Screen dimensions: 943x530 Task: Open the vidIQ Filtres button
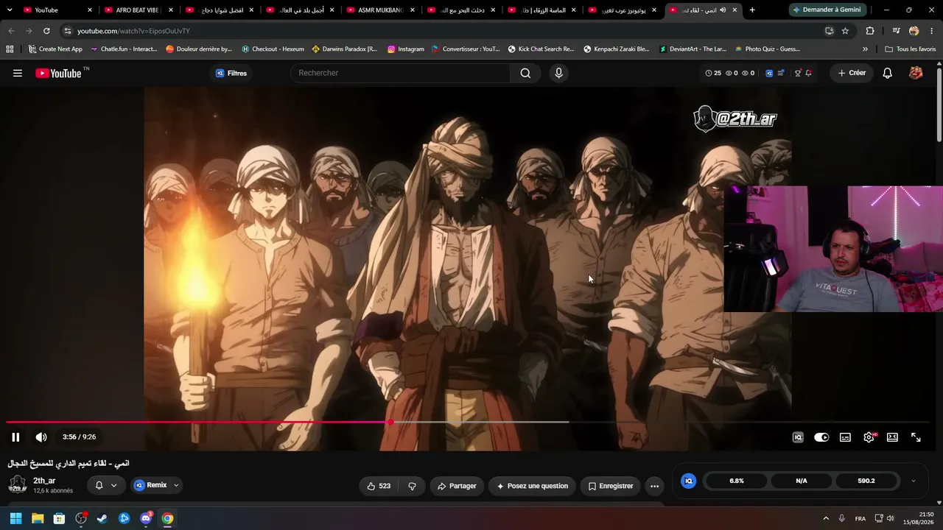[x=231, y=73]
